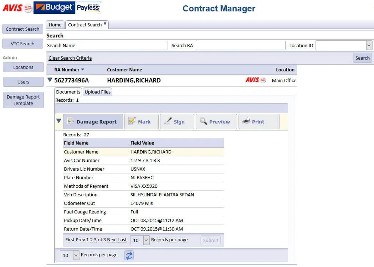This screenshot has width=374, height=267.
Task: Collapse the Damage Report section triangle
Action: 58,121
